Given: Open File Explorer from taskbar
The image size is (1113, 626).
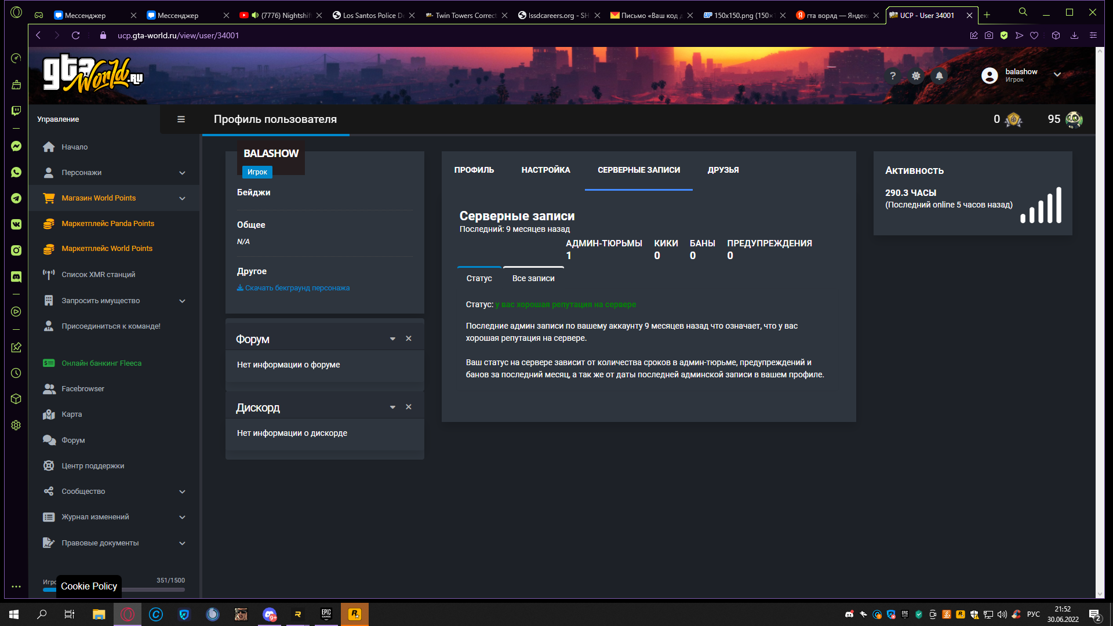Looking at the screenshot, I should tap(99, 614).
